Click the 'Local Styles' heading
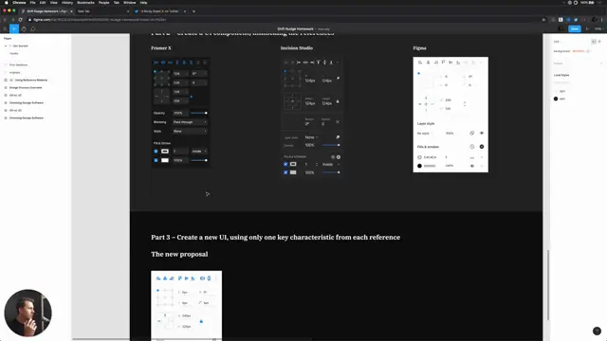607x341 pixels. tap(561, 75)
